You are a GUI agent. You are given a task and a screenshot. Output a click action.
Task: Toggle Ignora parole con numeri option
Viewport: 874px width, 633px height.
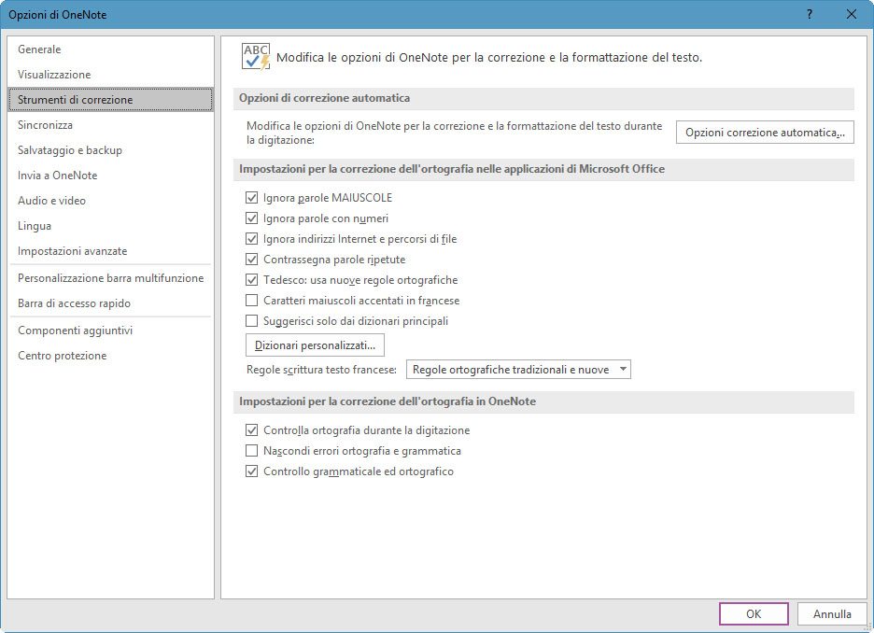point(251,218)
